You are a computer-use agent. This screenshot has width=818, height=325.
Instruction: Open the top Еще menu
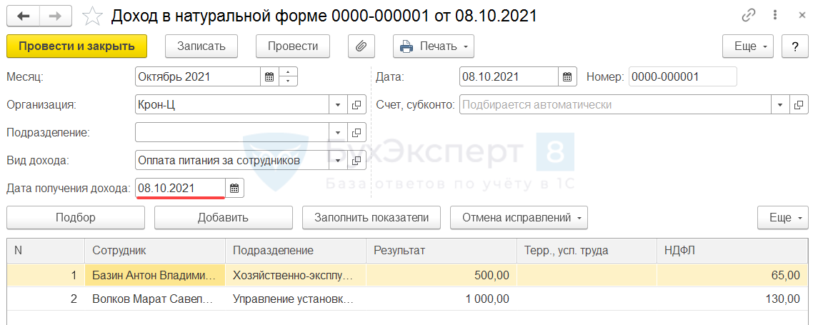click(747, 46)
